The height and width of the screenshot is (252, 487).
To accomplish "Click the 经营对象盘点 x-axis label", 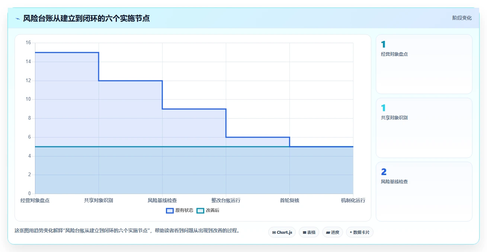I will (35, 200).
